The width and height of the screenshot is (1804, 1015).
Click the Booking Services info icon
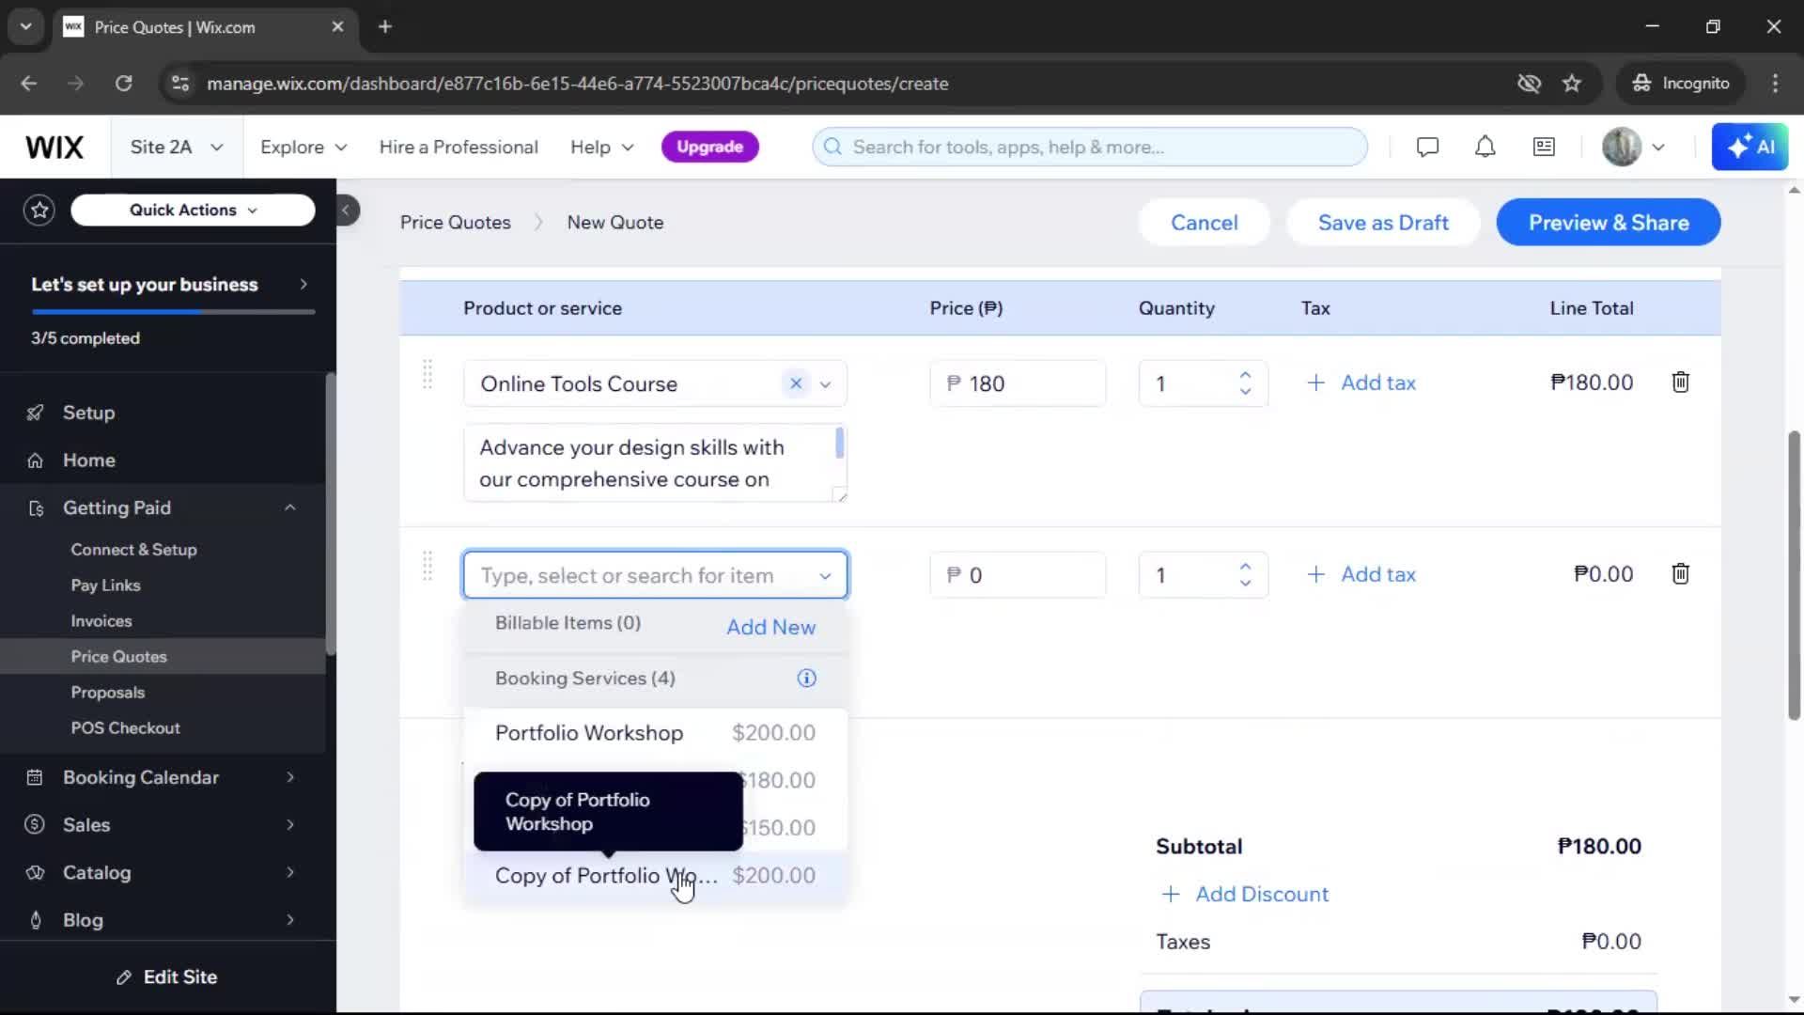coord(806,679)
